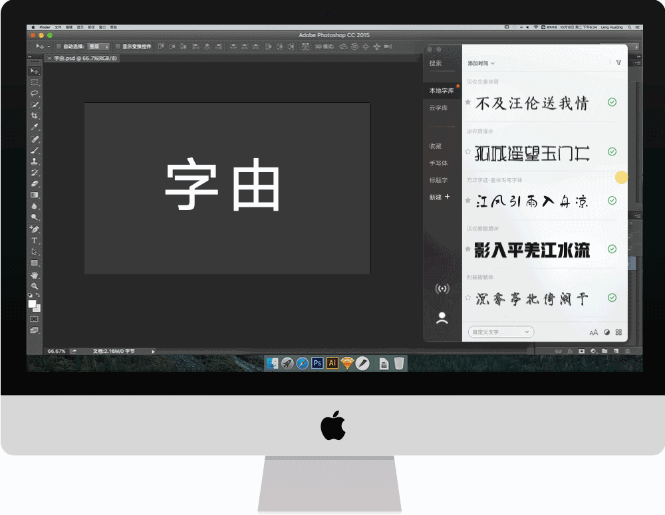Enable the 自动选择 checkbox in options bar

click(x=58, y=48)
